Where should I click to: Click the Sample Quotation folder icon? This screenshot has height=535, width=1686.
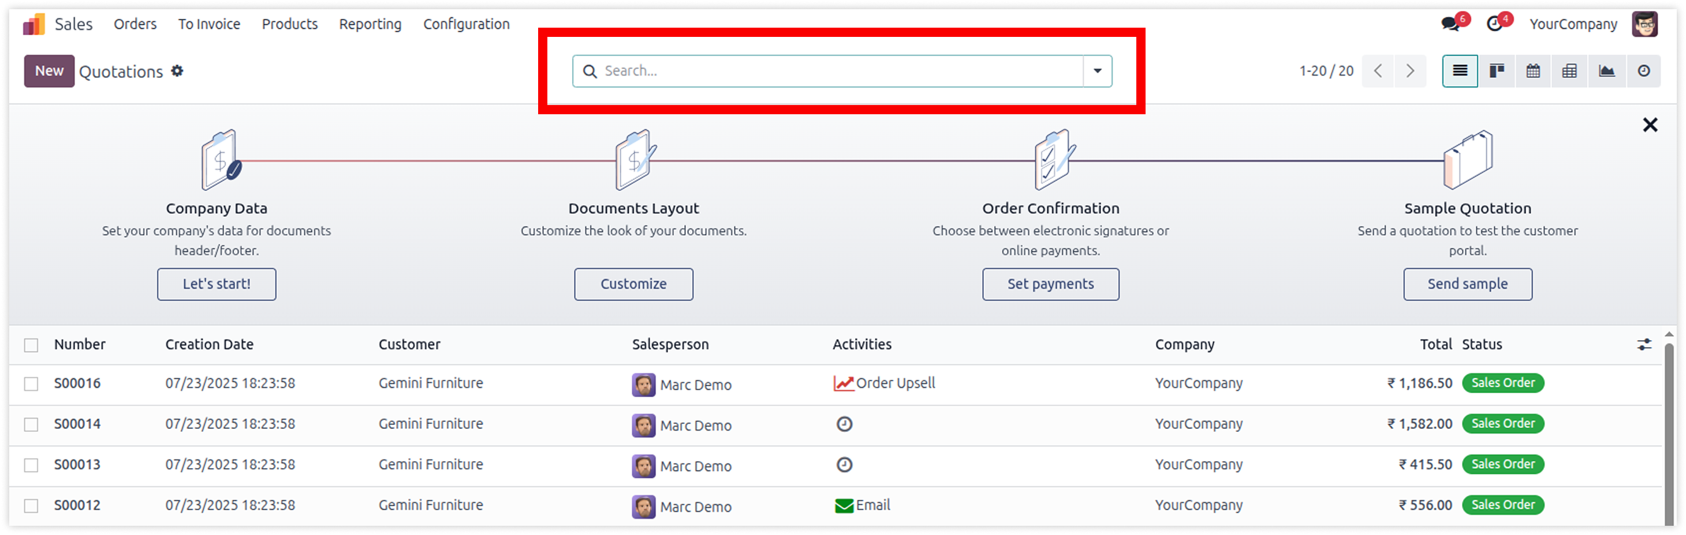(1468, 160)
